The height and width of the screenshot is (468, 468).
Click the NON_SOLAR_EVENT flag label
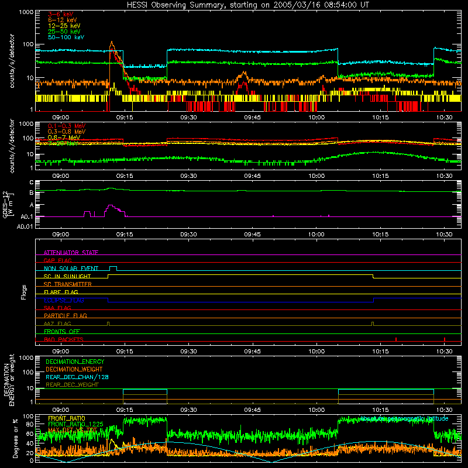coord(71,269)
